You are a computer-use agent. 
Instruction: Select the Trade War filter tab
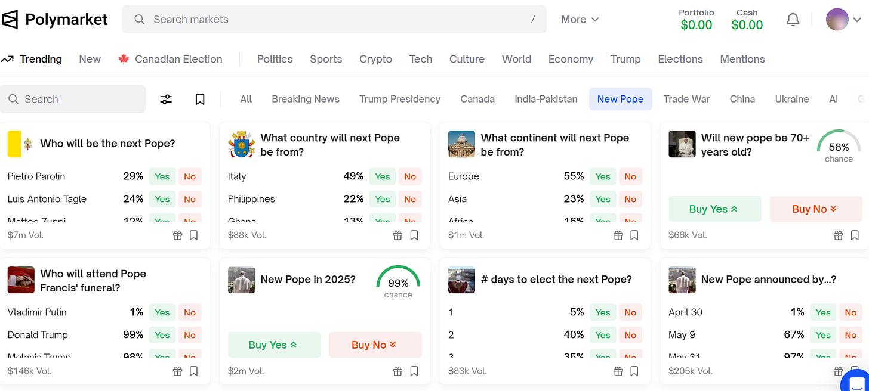click(x=686, y=99)
